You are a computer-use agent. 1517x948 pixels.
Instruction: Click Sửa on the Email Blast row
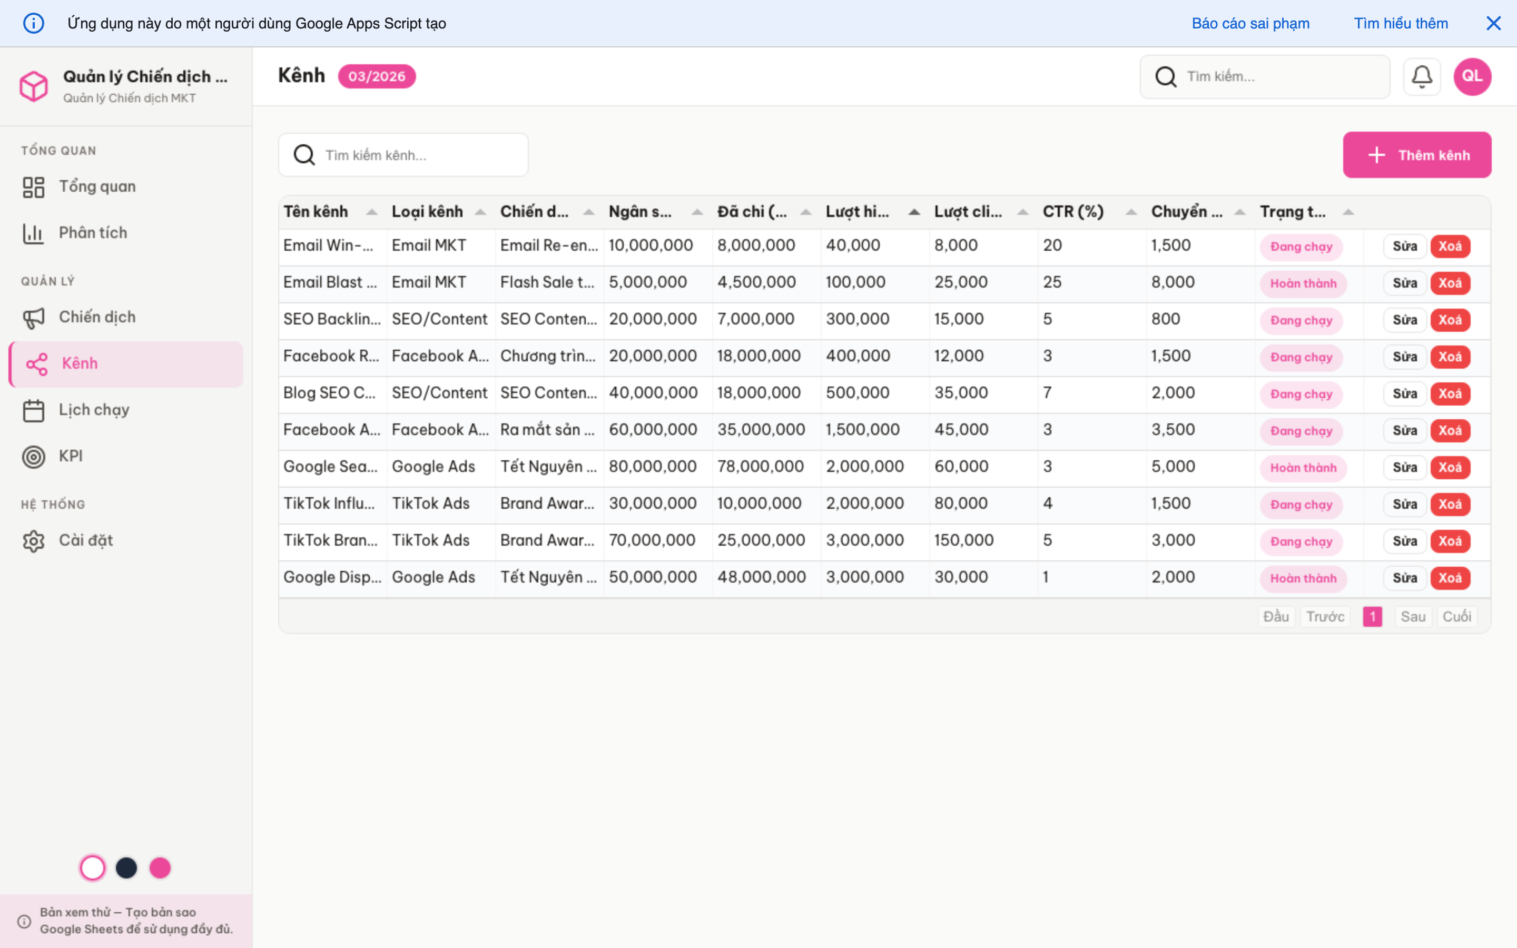point(1405,283)
